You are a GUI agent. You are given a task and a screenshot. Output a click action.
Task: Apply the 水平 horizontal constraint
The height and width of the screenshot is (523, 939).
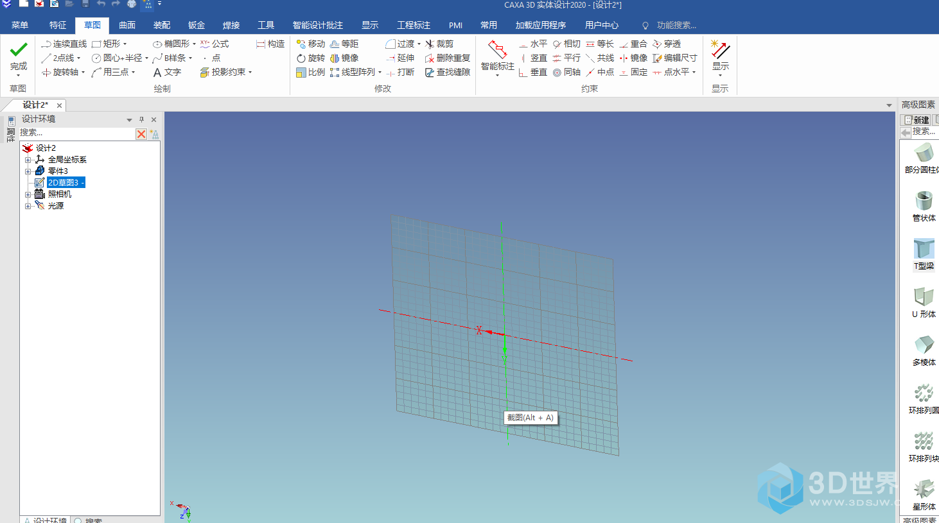pos(533,44)
